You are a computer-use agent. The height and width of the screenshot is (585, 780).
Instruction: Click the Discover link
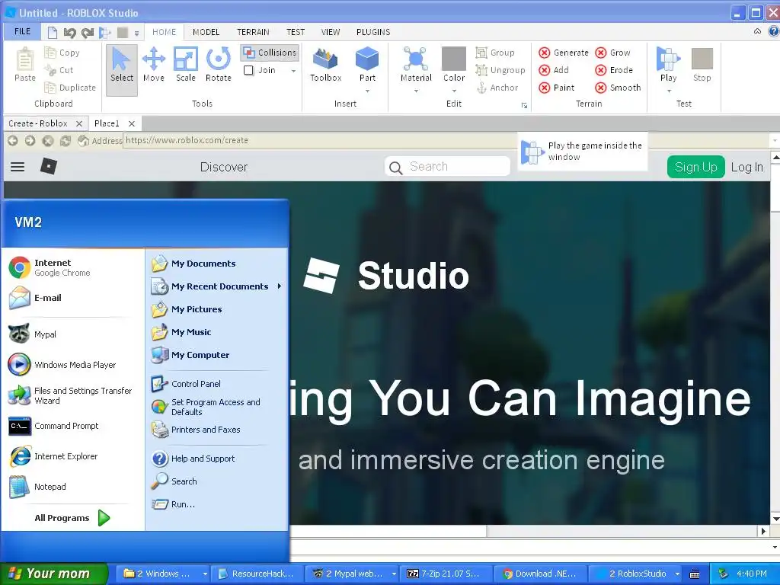tap(224, 167)
